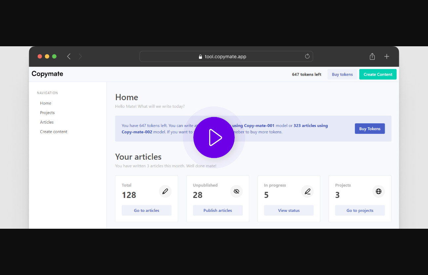428x275 pixels.
Task: Click the edit icon in In progress card
Action: click(307, 191)
